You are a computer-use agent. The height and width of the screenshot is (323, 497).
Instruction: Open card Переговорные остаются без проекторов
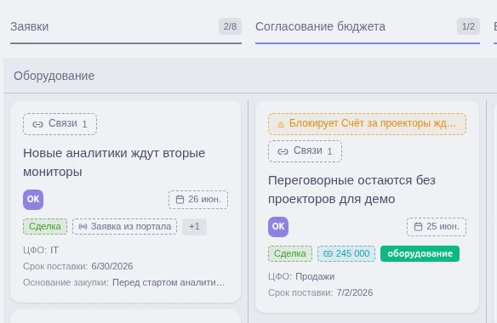click(351, 190)
